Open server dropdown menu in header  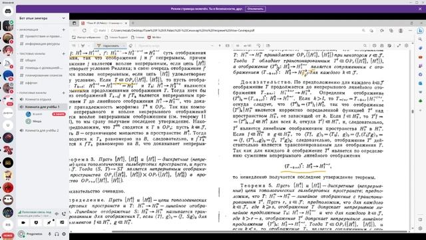[x=64, y=18]
